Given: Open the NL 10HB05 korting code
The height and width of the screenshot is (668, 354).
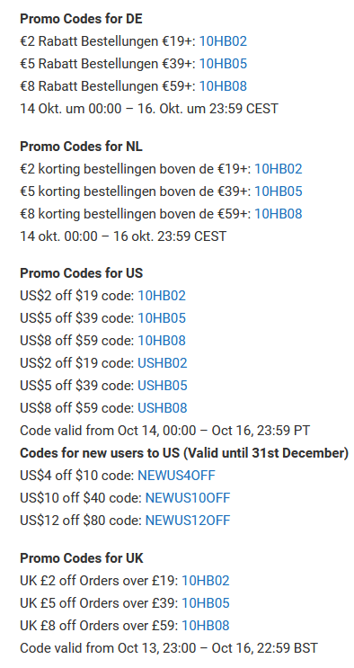Looking at the screenshot, I should click(x=279, y=191).
